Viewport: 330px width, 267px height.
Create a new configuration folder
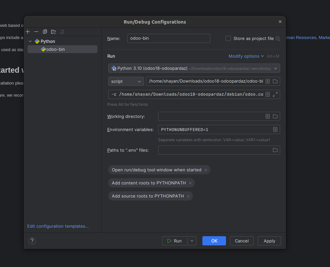click(53, 32)
